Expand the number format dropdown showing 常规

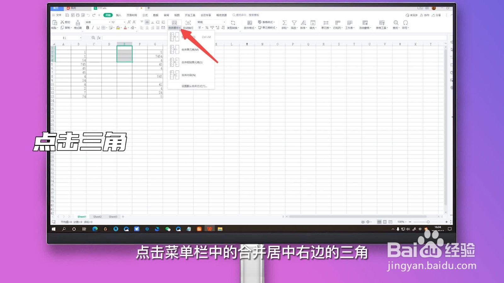pos(224,22)
